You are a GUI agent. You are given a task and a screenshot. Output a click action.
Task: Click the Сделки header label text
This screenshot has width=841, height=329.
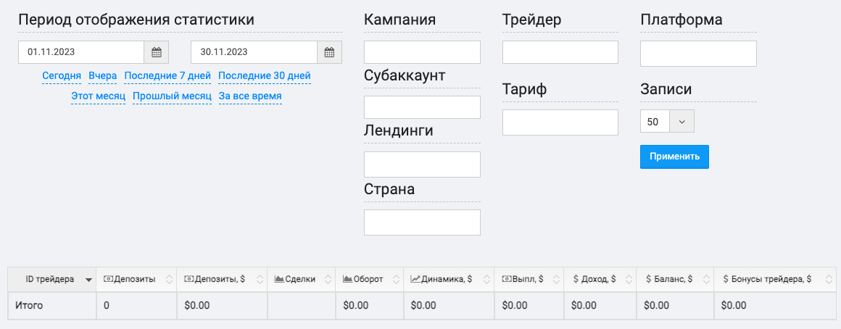[x=300, y=279]
